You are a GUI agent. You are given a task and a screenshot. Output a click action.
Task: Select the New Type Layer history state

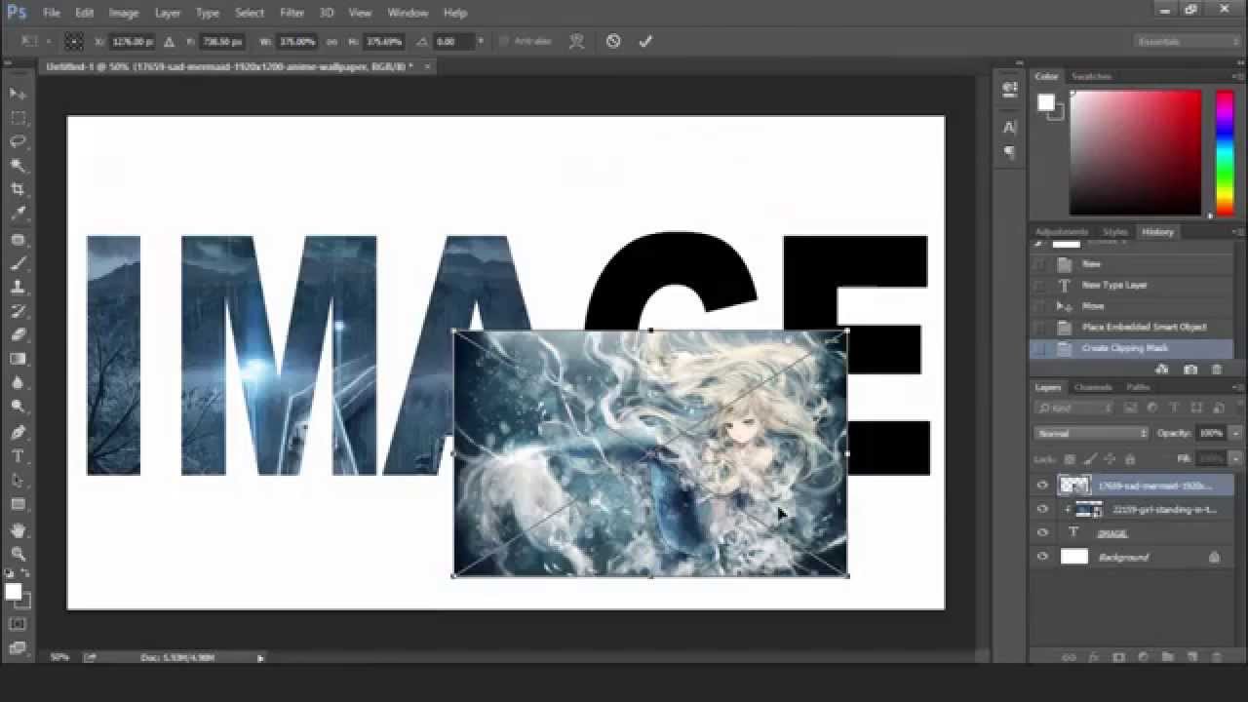[1131, 285]
